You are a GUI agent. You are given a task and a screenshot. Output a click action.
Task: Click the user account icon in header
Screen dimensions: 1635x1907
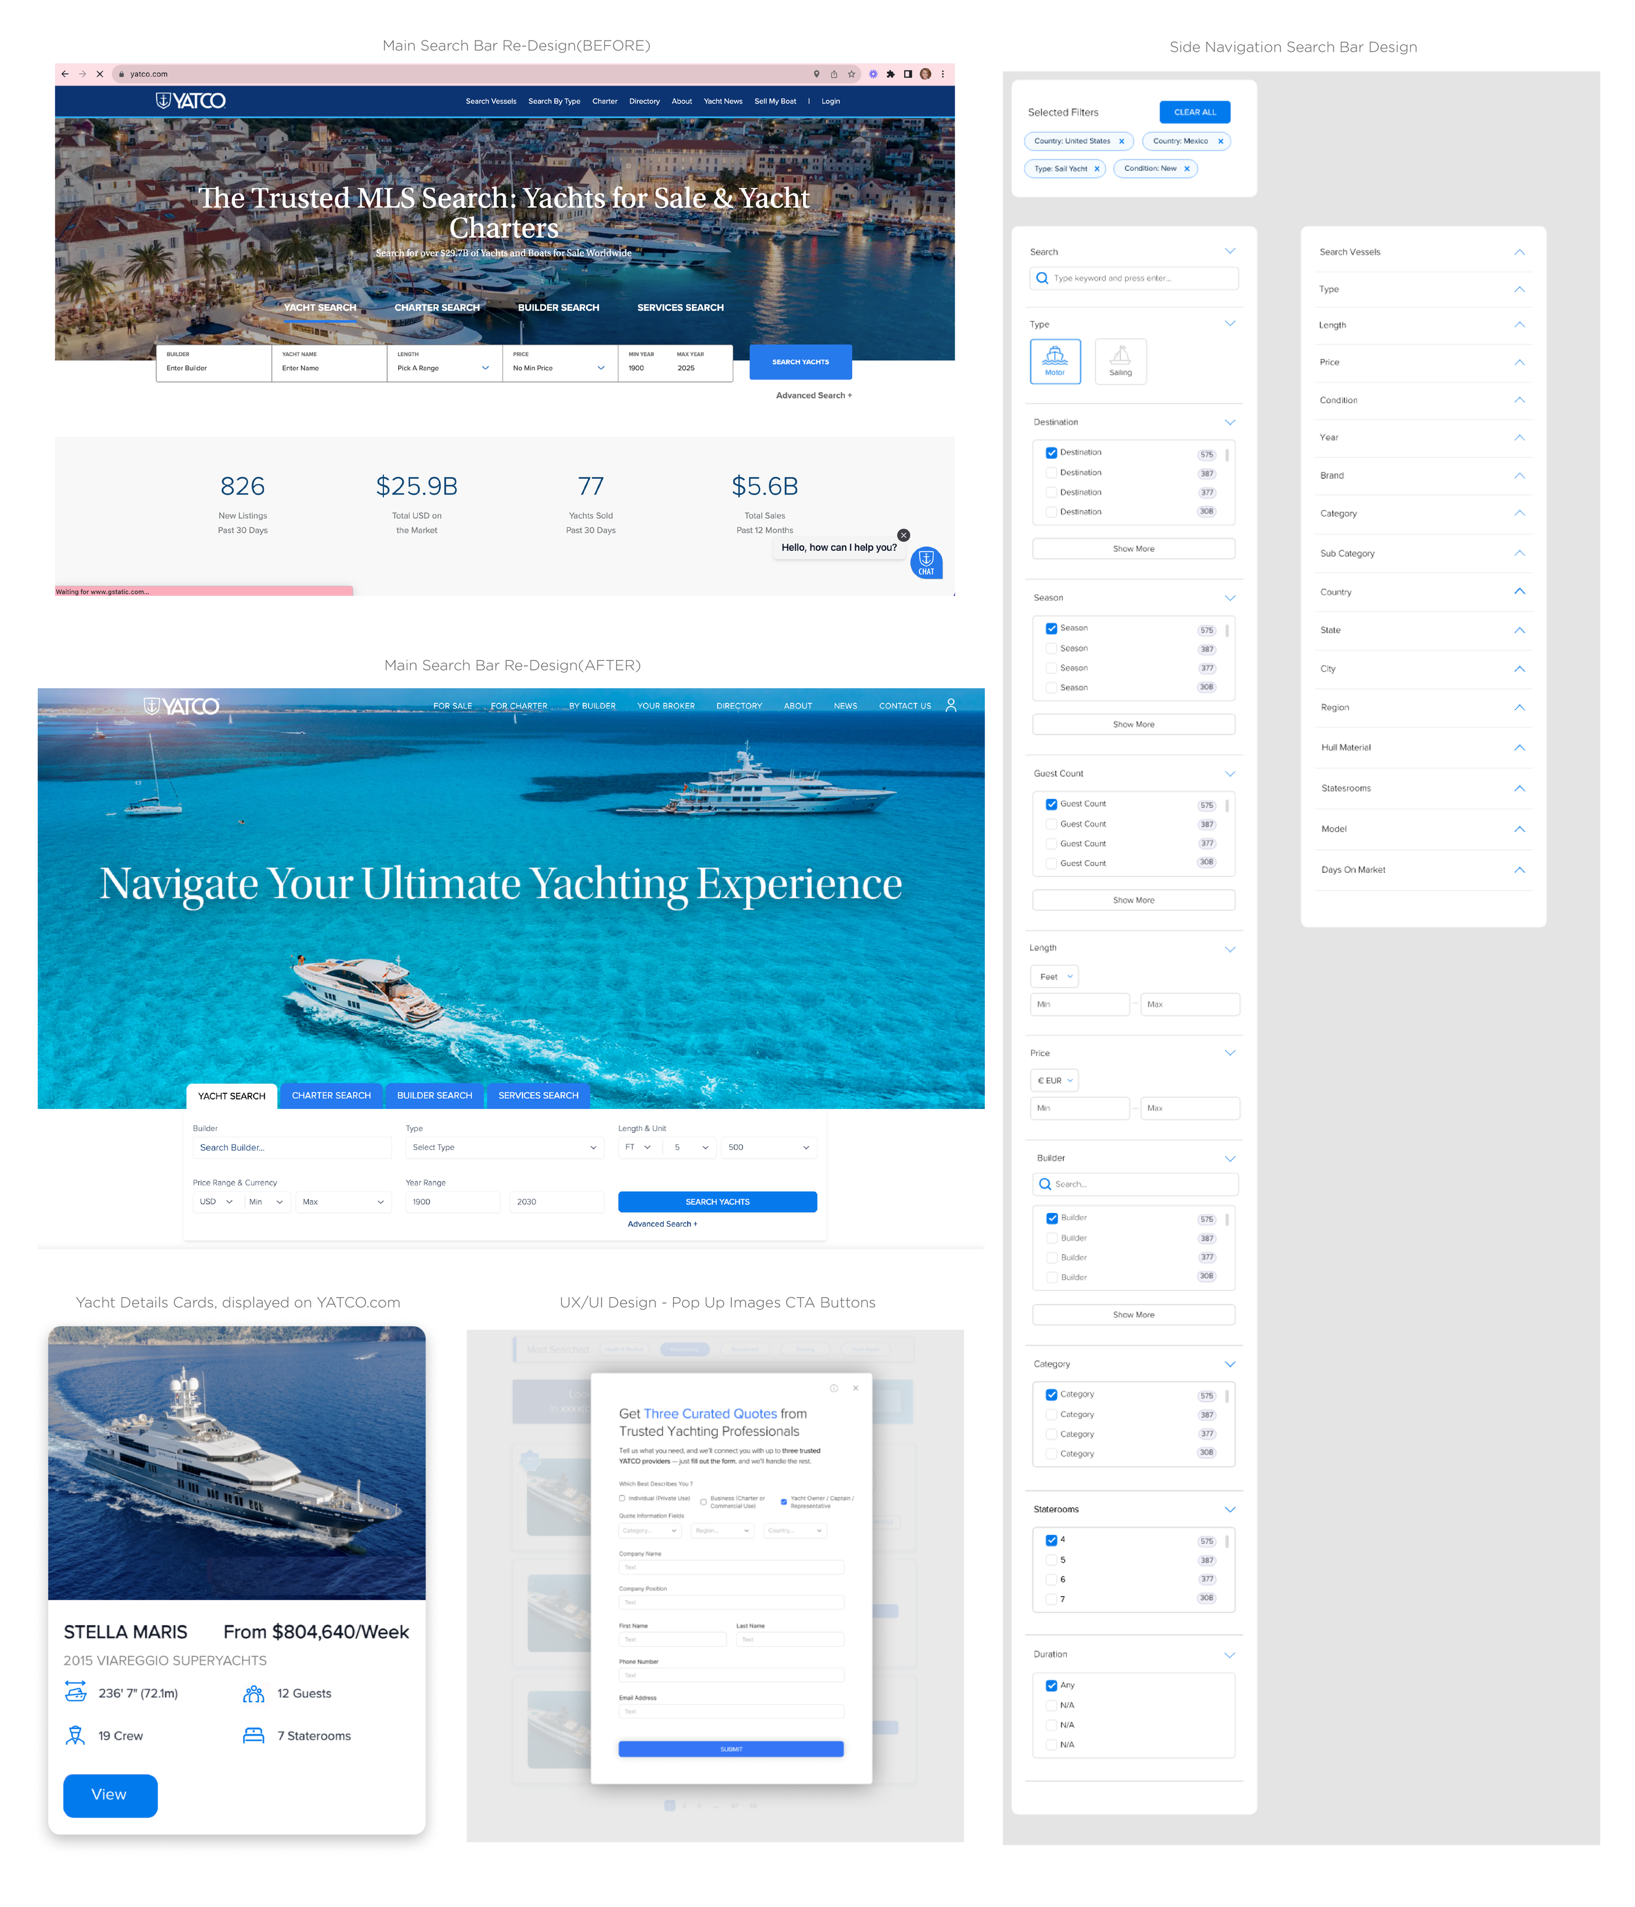(950, 705)
